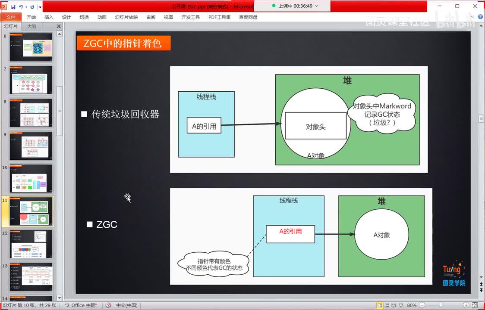Select slide 9 thumbnail
485x310 pixels.
(31, 146)
